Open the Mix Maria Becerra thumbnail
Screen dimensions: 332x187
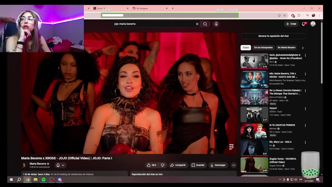point(254,80)
